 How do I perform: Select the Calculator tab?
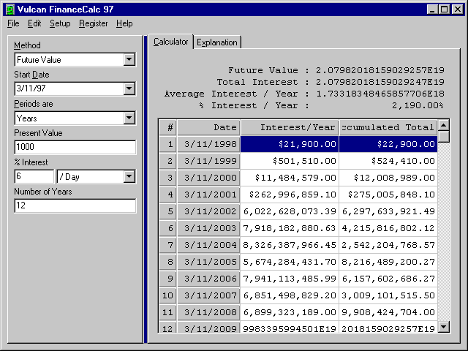(170, 42)
